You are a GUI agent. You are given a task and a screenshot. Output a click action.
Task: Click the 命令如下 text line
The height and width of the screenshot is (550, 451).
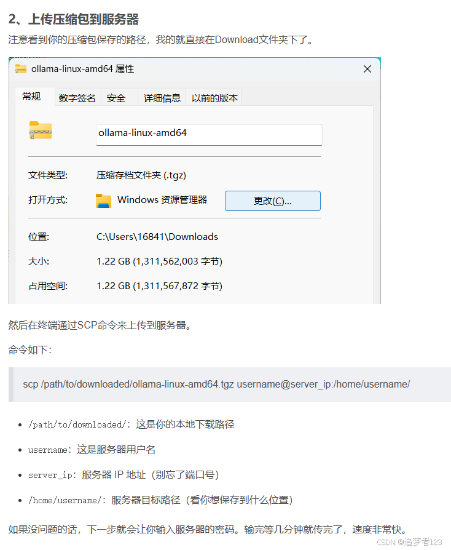[30, 350]
